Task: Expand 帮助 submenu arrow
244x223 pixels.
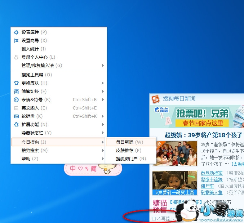Action: (103, 159)
